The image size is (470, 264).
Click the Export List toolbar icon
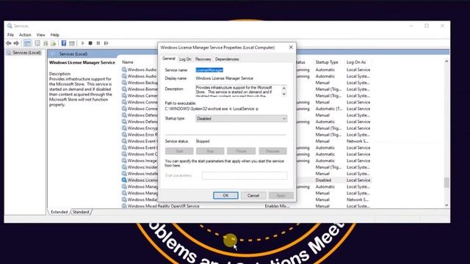pyautogui.click(x=54, y=43)
